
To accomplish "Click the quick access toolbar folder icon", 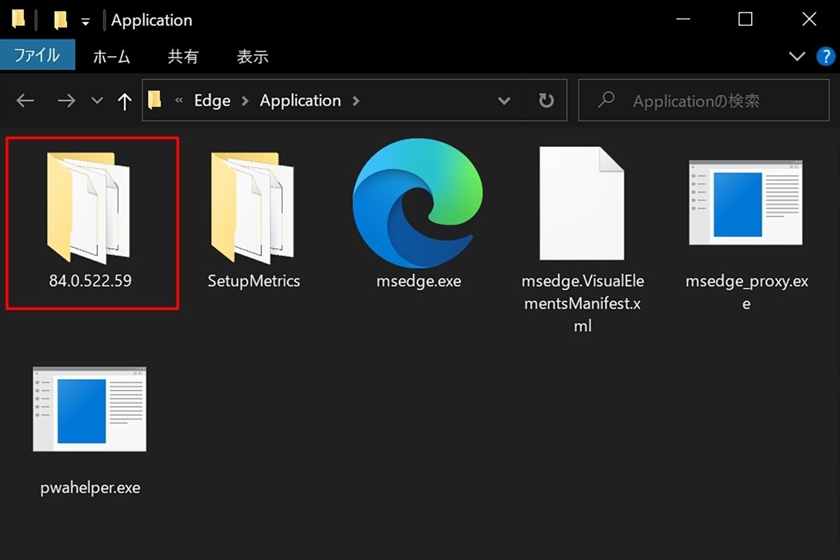I will point(60,20).
